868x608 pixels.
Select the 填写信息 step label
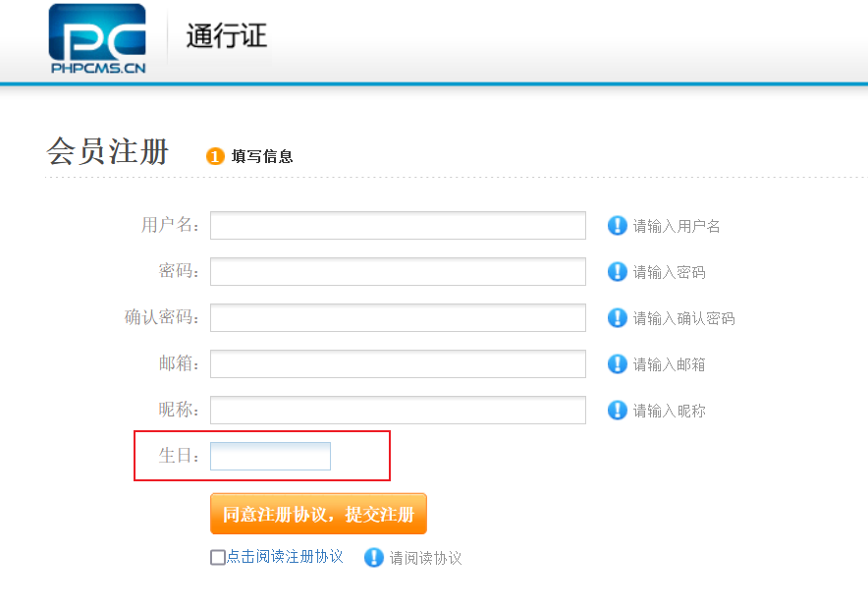(x=262, y=156)
